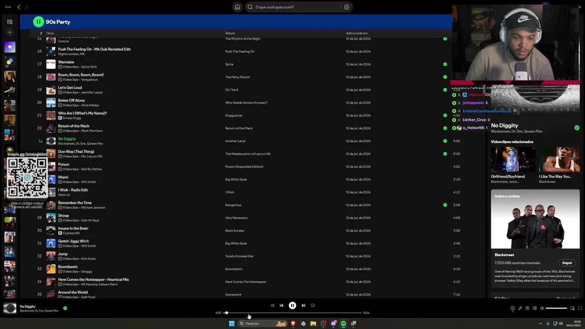Open the Girlfriend/Boyfriend related video thumbnail
The image size is (585, 329).
513,159
